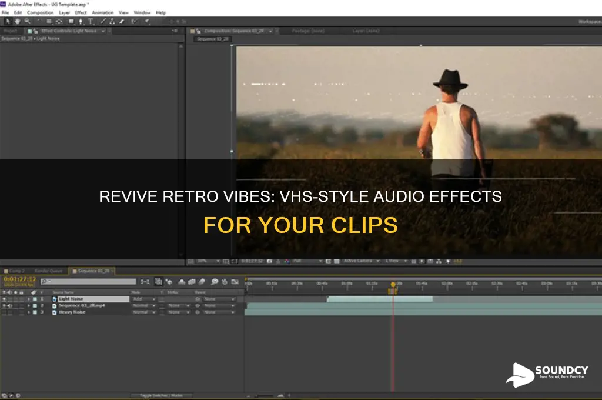Click label color box of Heavy Noise

click(35, 312)
